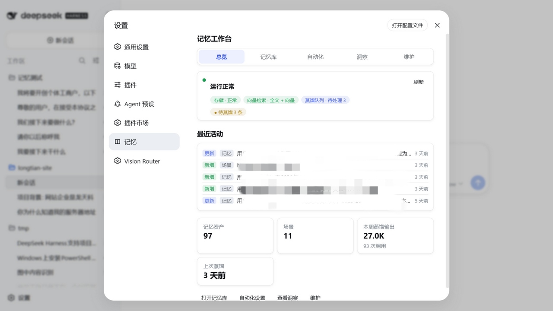Click the 自动化设置 link
The height and width of the screenshot is (311, 553).
pos(252,298)
